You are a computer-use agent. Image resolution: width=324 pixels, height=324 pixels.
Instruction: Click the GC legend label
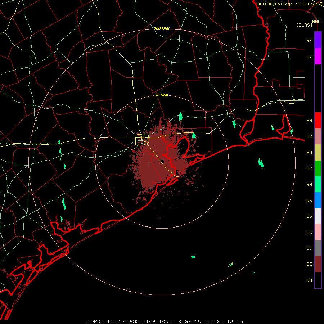(x=309, y=248)
